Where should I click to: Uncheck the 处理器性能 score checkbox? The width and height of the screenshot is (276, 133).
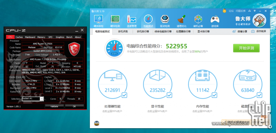(124, 95)
